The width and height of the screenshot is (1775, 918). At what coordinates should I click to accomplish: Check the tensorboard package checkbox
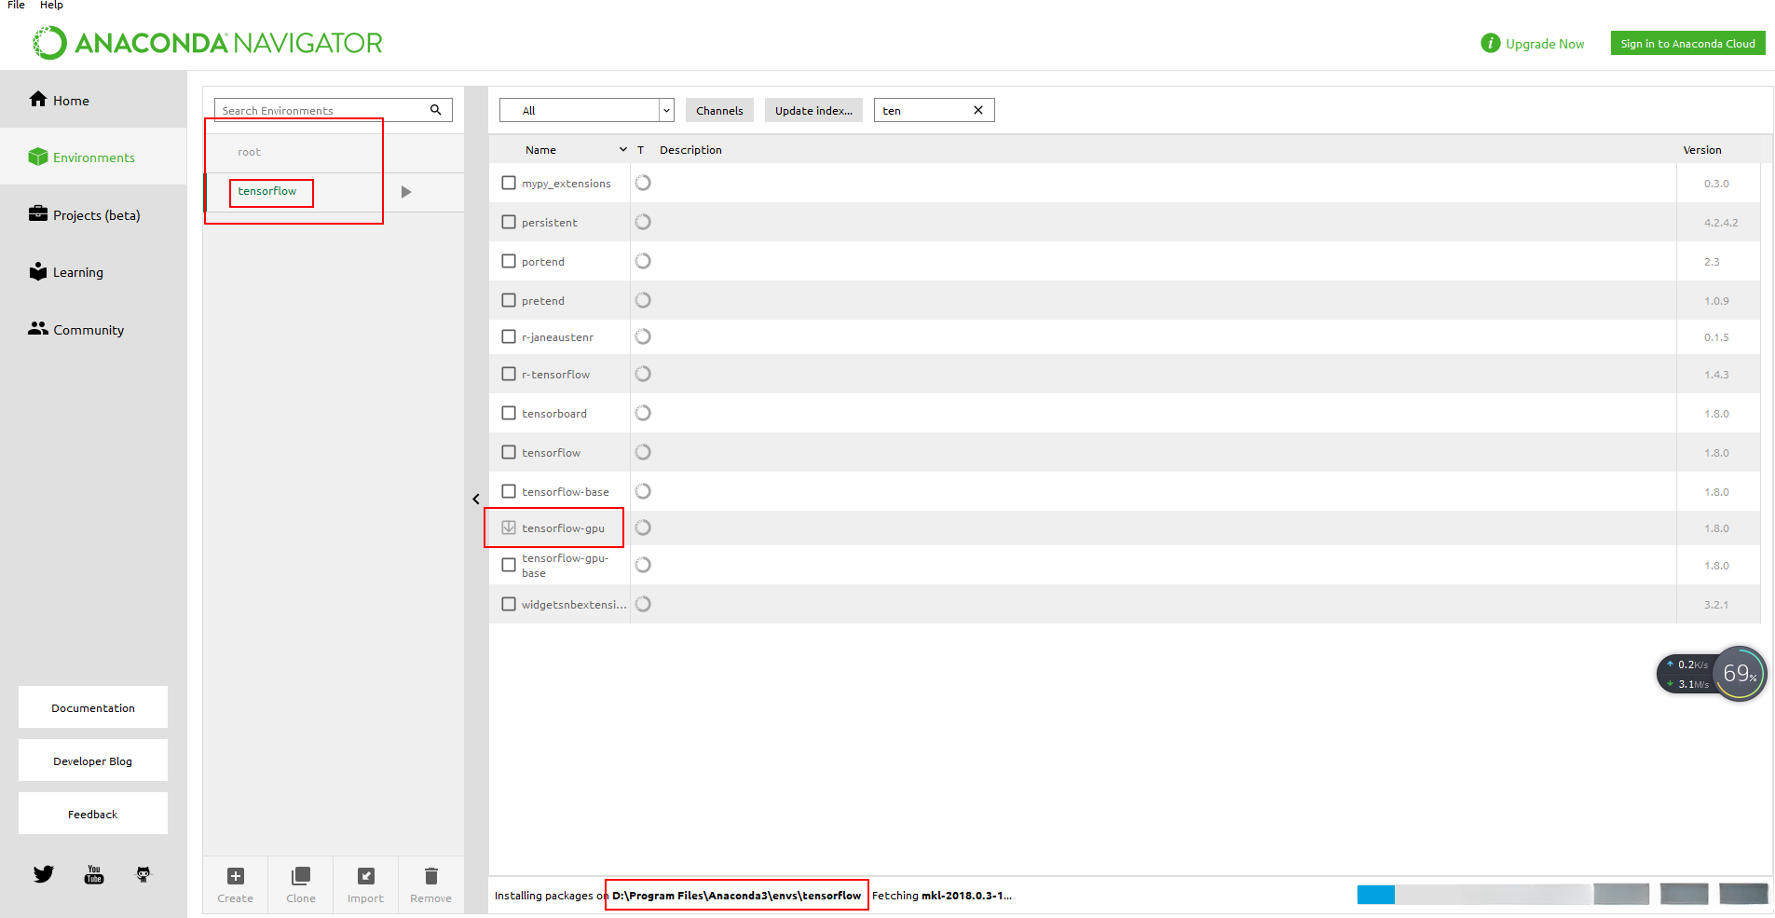point(509,413)
